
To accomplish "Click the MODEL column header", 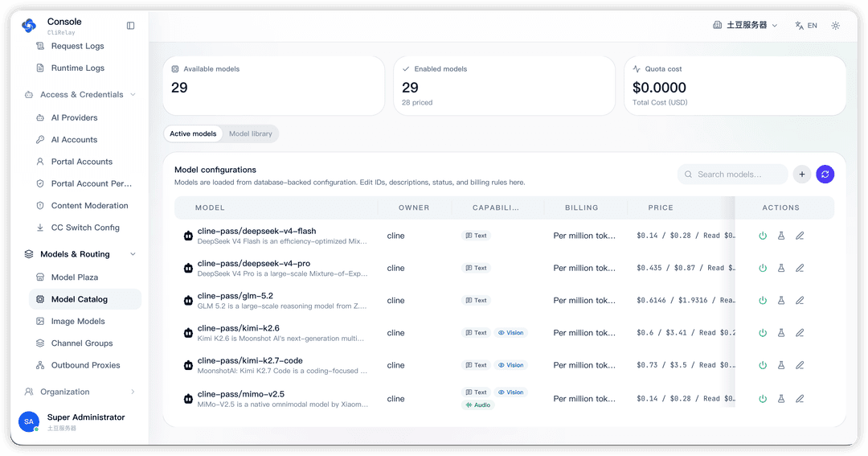I will pyautogui.click(x=210, y=207).
